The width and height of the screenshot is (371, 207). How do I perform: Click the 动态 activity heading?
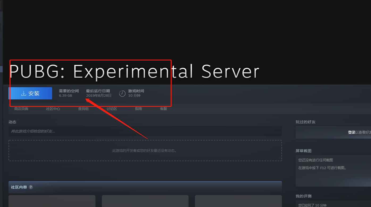(12, 122)
